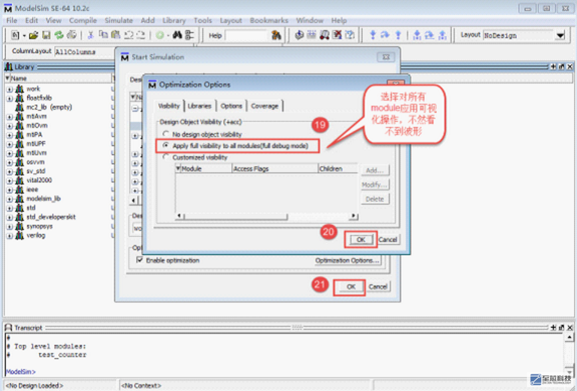Image resolution: width=577 pixels, height=391 pixels.
Task: Click the New file toolbar icon
Action: pos(15,35)
